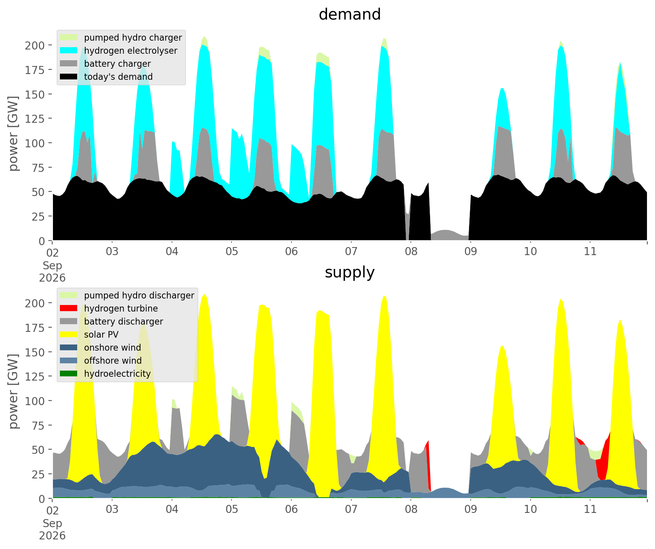Click the 08 tick on demand x-axis
The image size is (655, 549).
[411, 252]
